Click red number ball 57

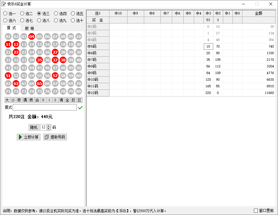(55, 76)
